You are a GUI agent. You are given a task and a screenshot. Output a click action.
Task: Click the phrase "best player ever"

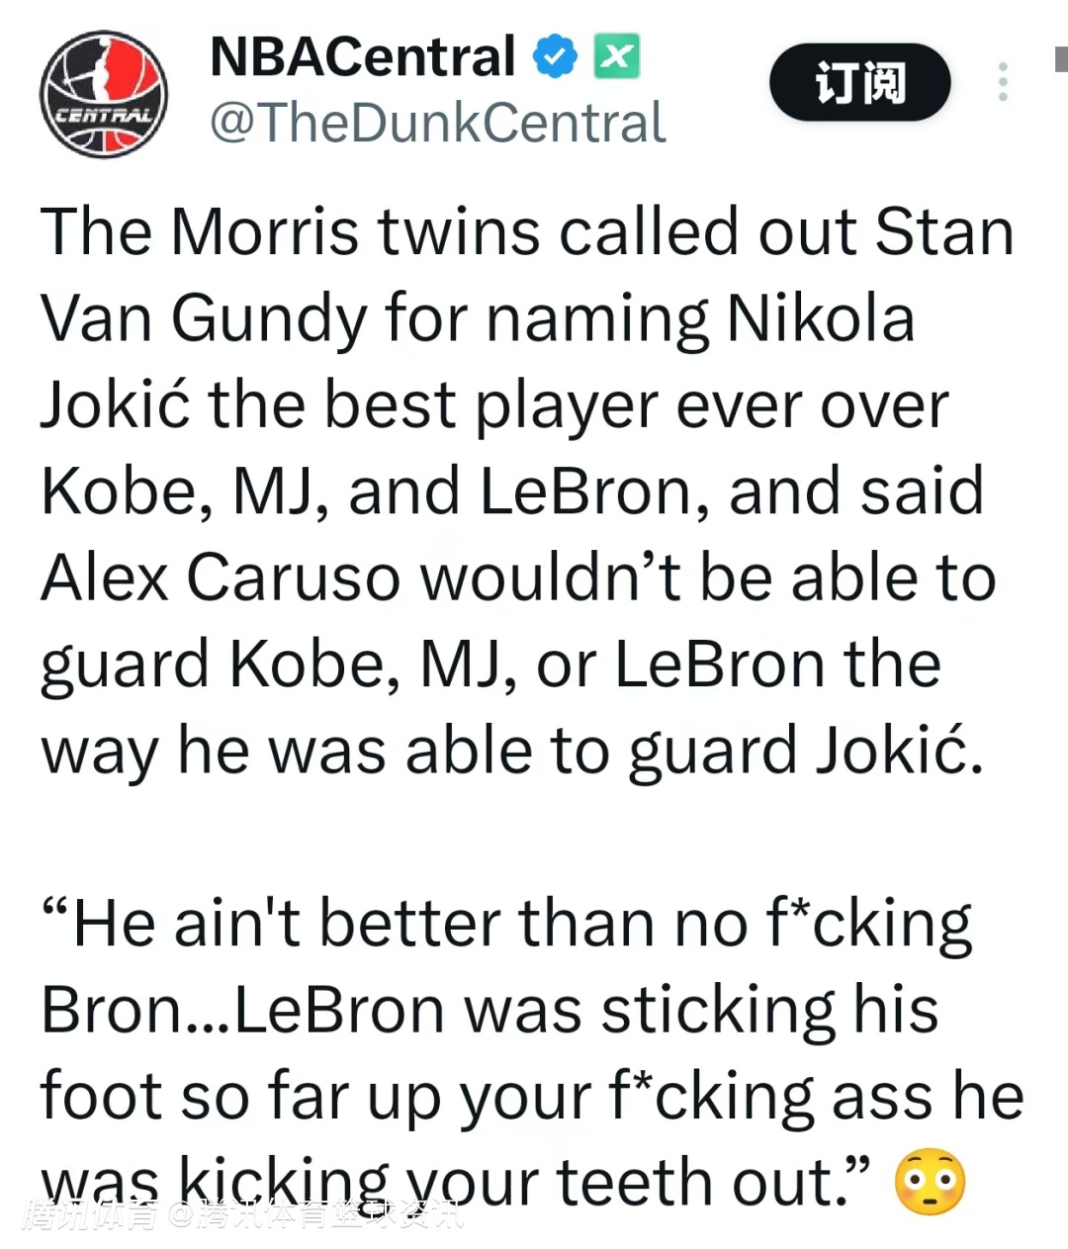click(565, 405)
